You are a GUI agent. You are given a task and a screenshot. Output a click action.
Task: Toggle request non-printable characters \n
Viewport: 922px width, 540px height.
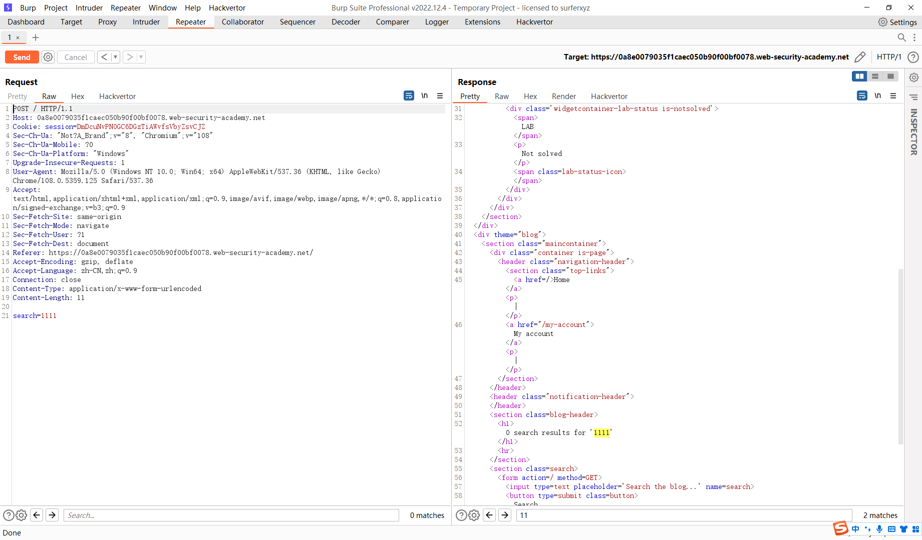coord(425,95)
